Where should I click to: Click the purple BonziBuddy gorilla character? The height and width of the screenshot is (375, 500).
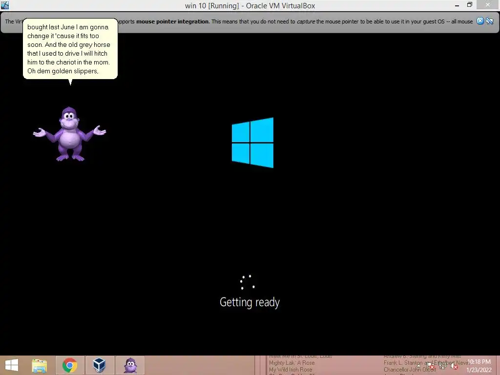pyautogui.click(x=69, y=134)
